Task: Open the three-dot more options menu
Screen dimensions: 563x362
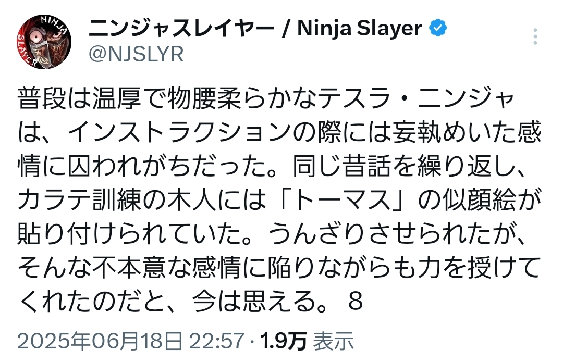Action: click(534, 38)
